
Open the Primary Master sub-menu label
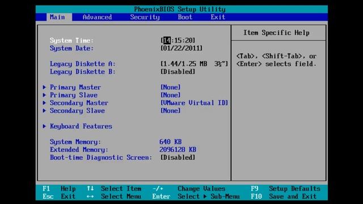point(75,87)
